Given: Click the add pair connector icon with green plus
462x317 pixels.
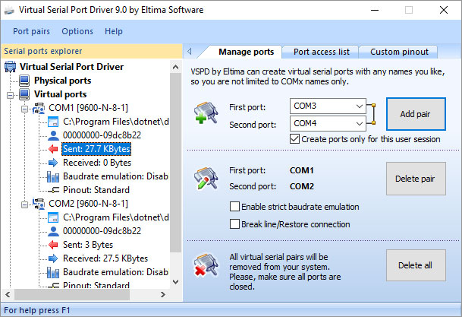Looking at the screenshot, I should coord(206,113).
